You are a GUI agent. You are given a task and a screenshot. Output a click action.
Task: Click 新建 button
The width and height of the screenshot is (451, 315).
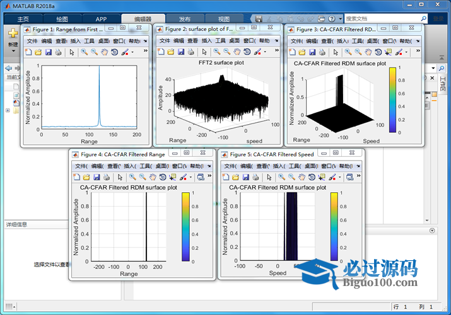[13, 37]
